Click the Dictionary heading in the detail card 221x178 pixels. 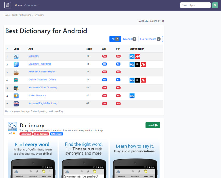click(x=32, y=126)
